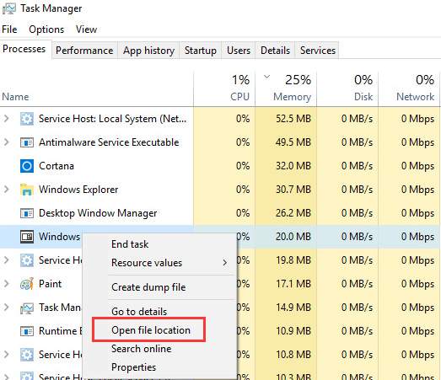441x380 pixels.
Task: Click the Service Host: Local System gear icon
Action: pyautogui.click(x=27, y=119)
